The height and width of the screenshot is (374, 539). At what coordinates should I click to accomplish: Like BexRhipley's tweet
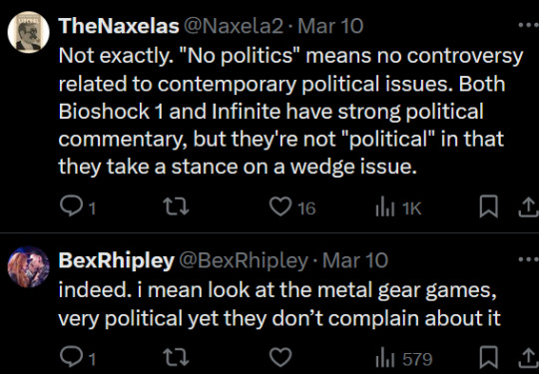(279, 357)
